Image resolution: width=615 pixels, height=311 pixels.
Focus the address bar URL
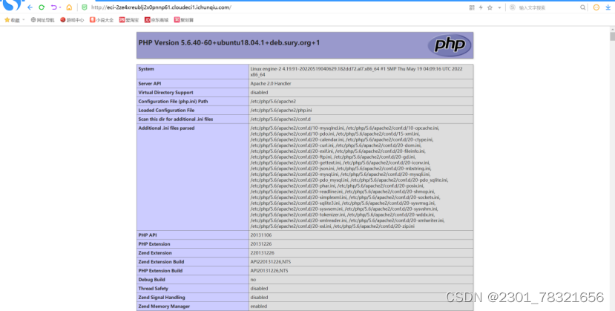tap(161, 7)
